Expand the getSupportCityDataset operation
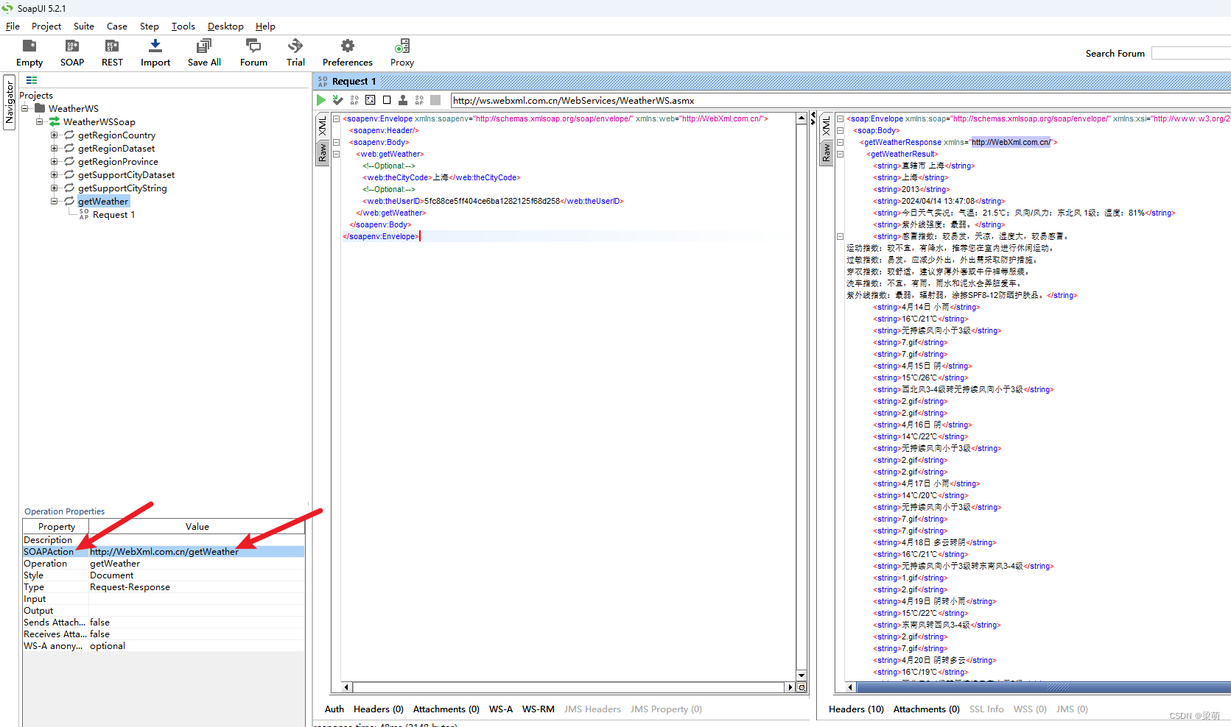This screenshot has width=1231, height=727. click(x=54, y=174)
